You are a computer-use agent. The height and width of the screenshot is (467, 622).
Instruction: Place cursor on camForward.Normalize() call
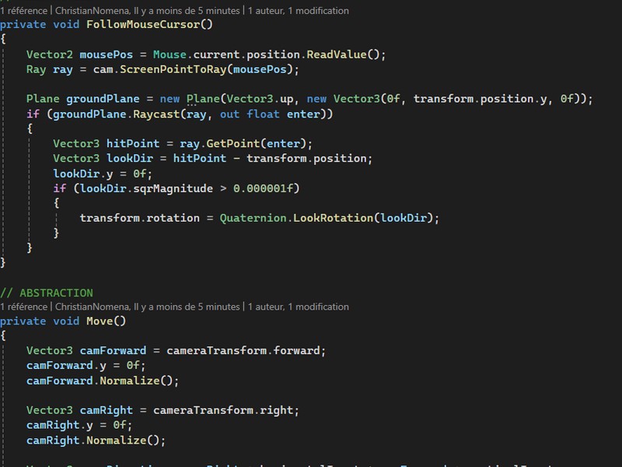click(130, 381)
